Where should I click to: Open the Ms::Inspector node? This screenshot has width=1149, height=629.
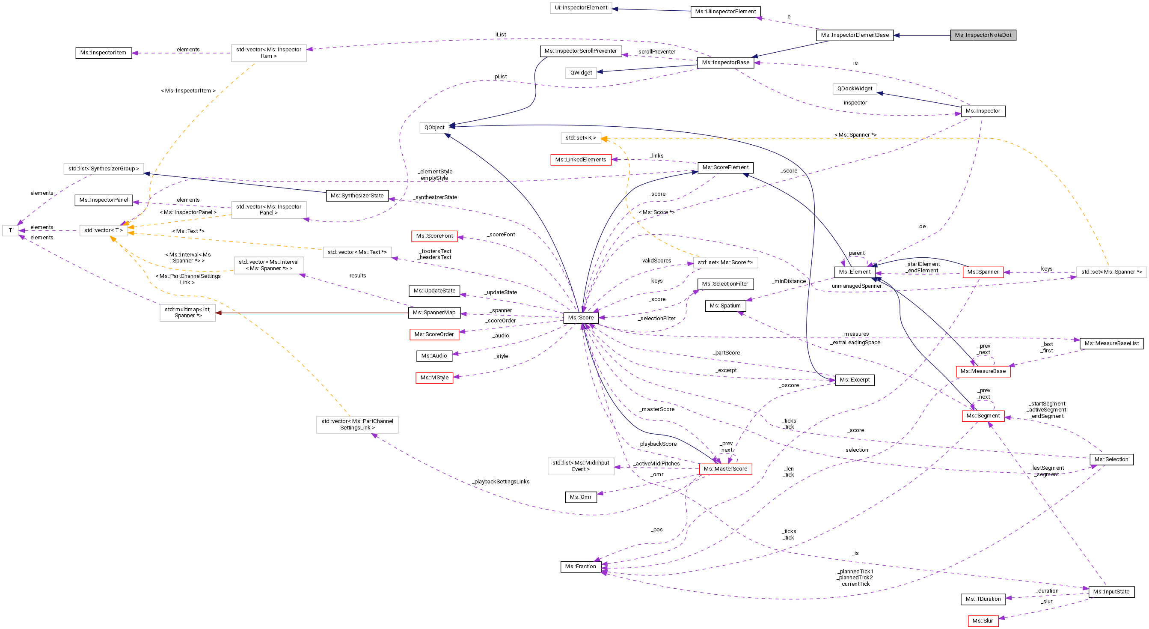pyautogui.click(x=983, y=111)
